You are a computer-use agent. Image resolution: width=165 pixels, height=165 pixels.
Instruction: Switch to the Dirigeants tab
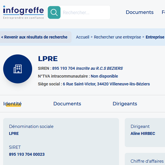[125, 104]
